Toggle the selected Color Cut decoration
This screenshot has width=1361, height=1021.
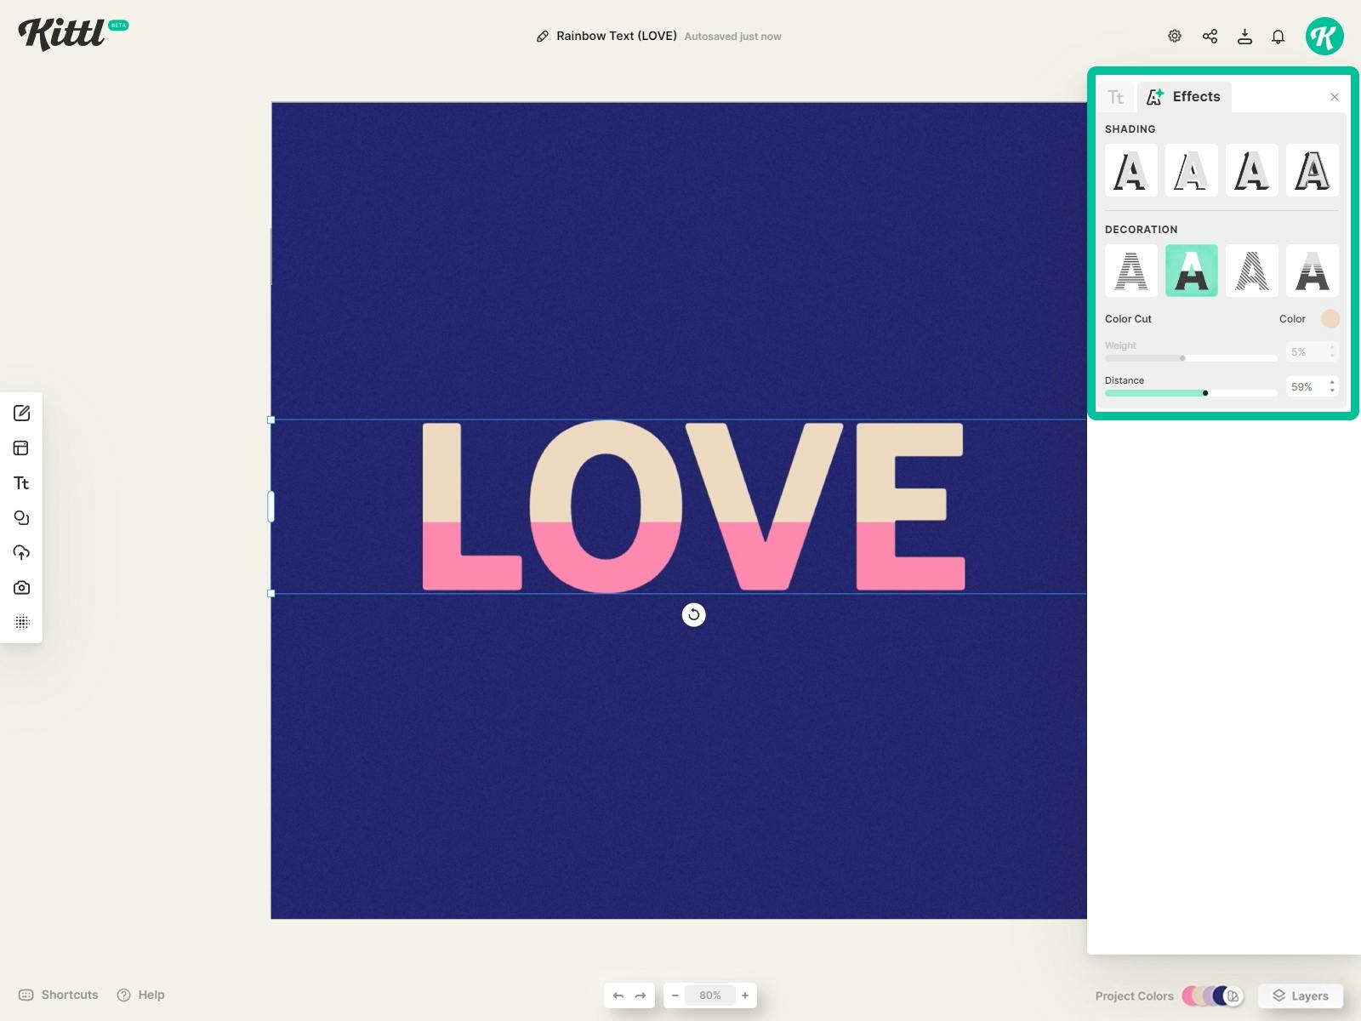(1192, 271)
